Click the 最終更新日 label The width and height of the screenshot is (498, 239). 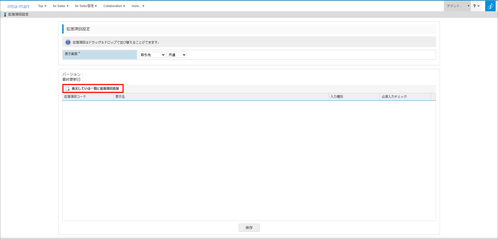72,79
